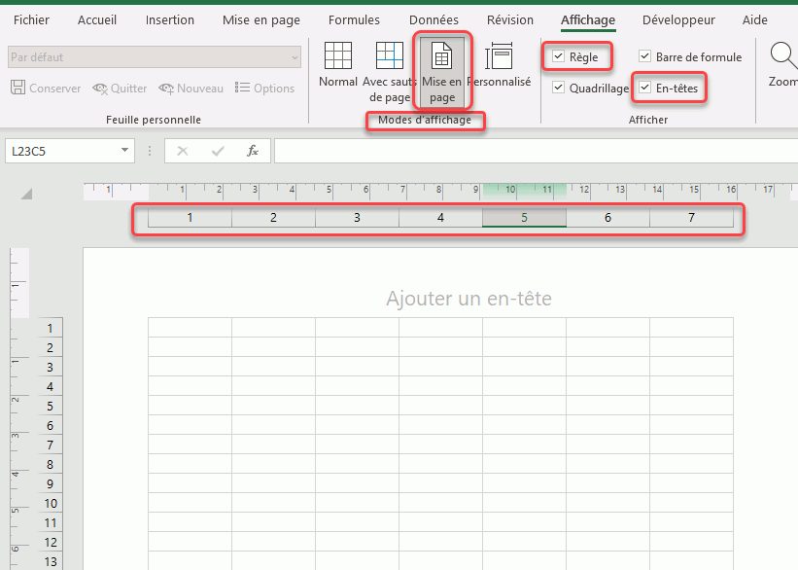
Task: Select column header 5
Action: (x=524, y=218)
